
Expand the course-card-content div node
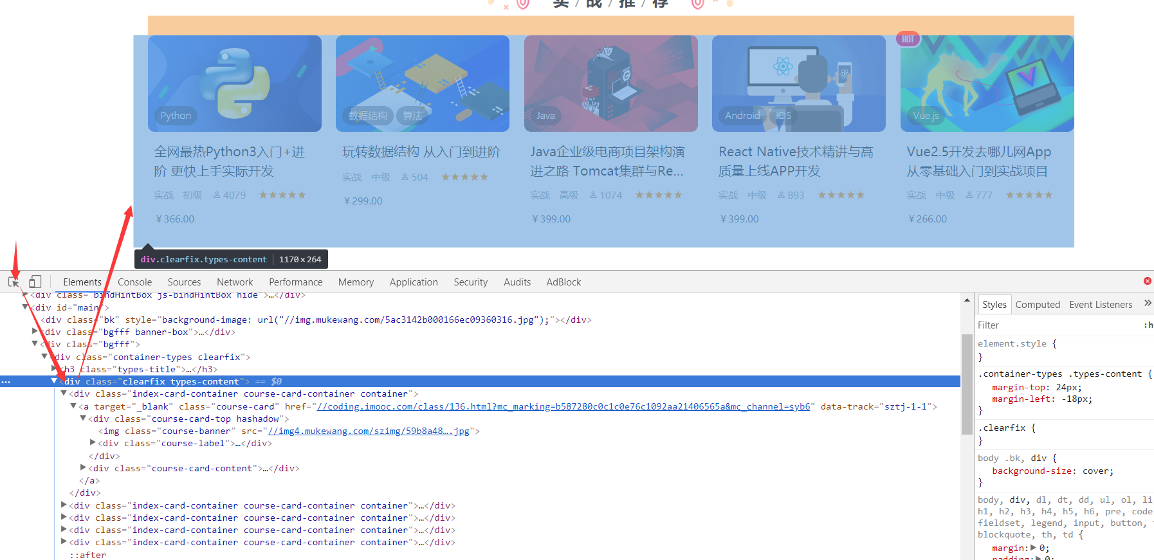(83, 468)
